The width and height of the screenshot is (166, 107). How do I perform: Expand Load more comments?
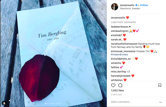123,22
